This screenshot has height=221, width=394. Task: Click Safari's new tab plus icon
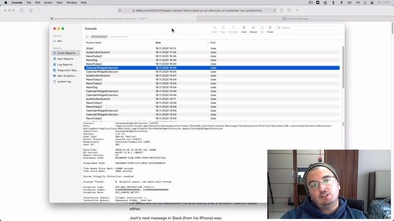tap(297, 10)
